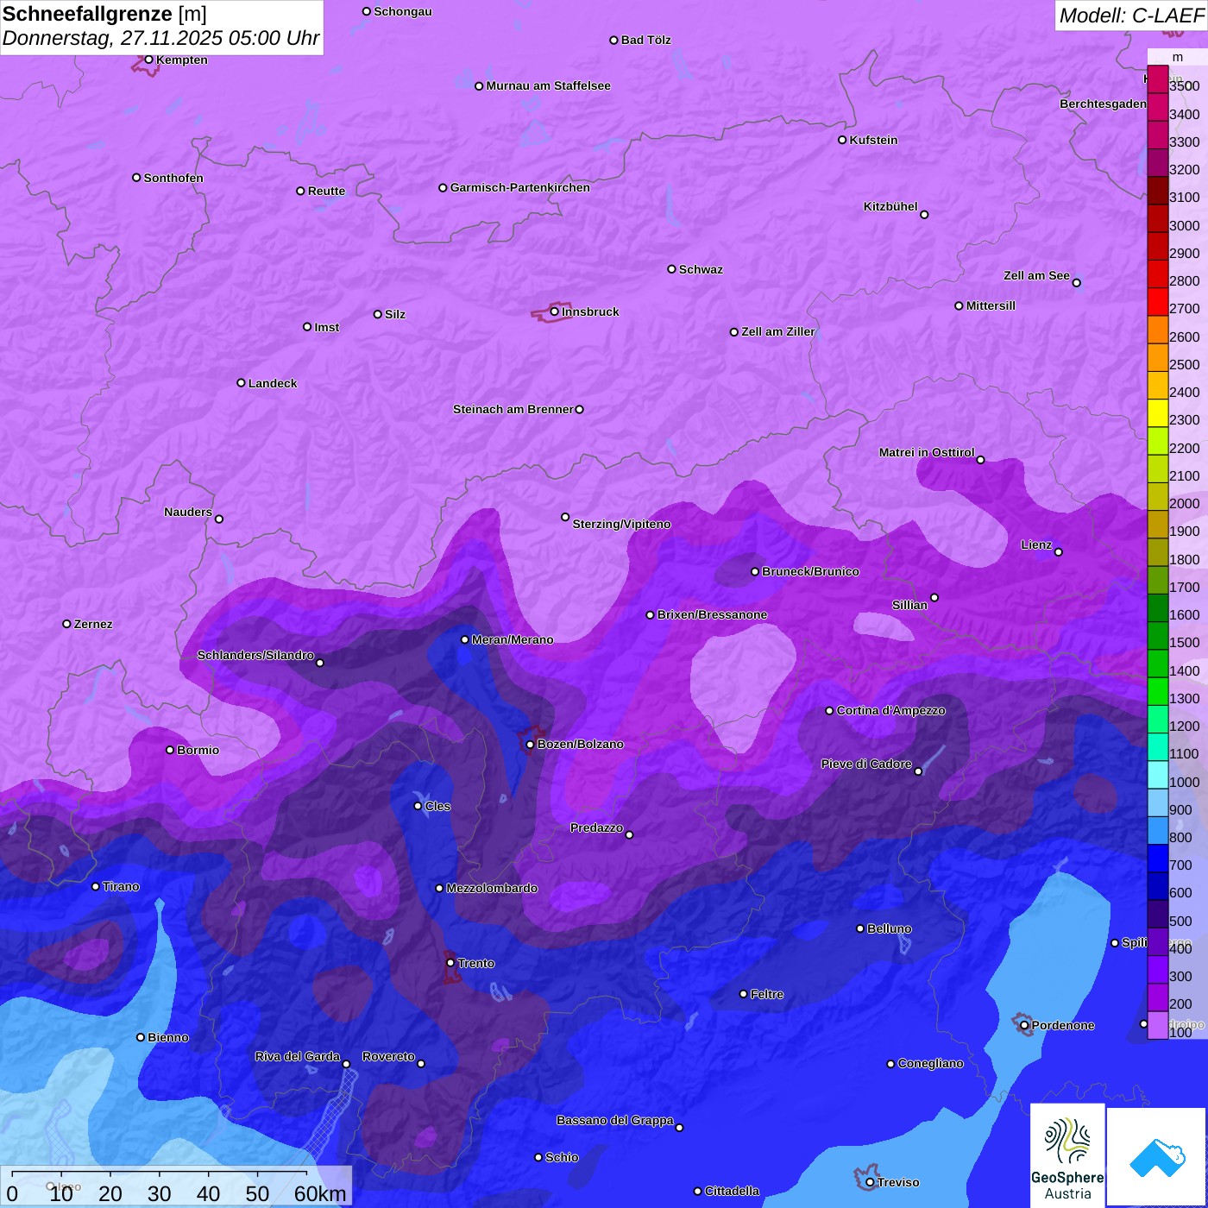Select the Riva del Garda label
The image size is (1208, 1208).
[298, 1056]
